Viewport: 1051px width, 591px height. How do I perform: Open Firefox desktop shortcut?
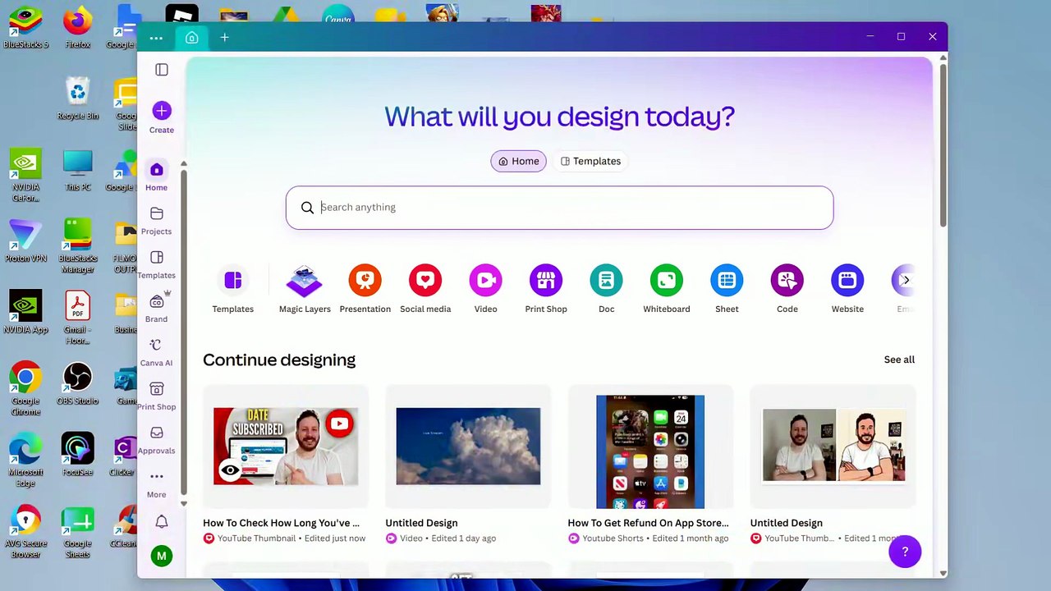[78, 27]
